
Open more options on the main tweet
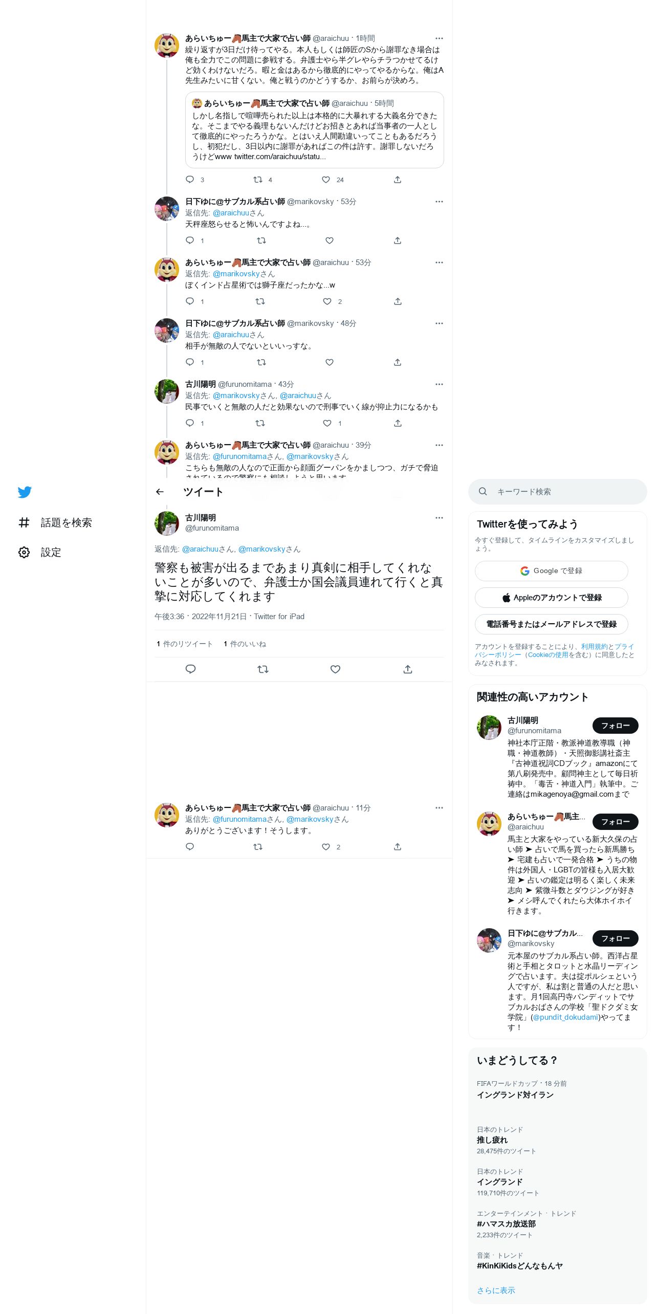click(439, 518)
